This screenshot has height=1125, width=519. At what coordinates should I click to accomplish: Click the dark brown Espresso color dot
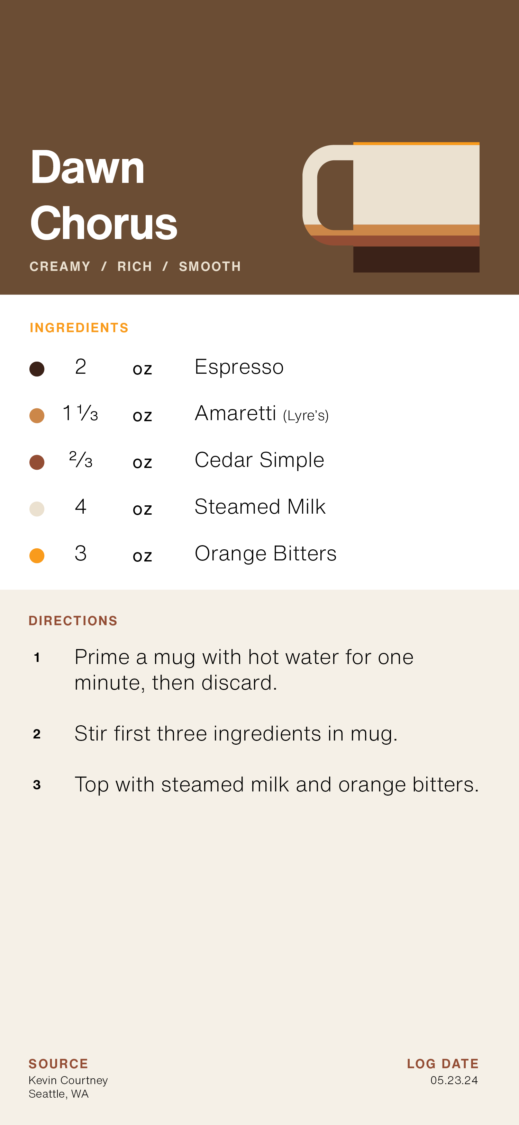(37, 369)
